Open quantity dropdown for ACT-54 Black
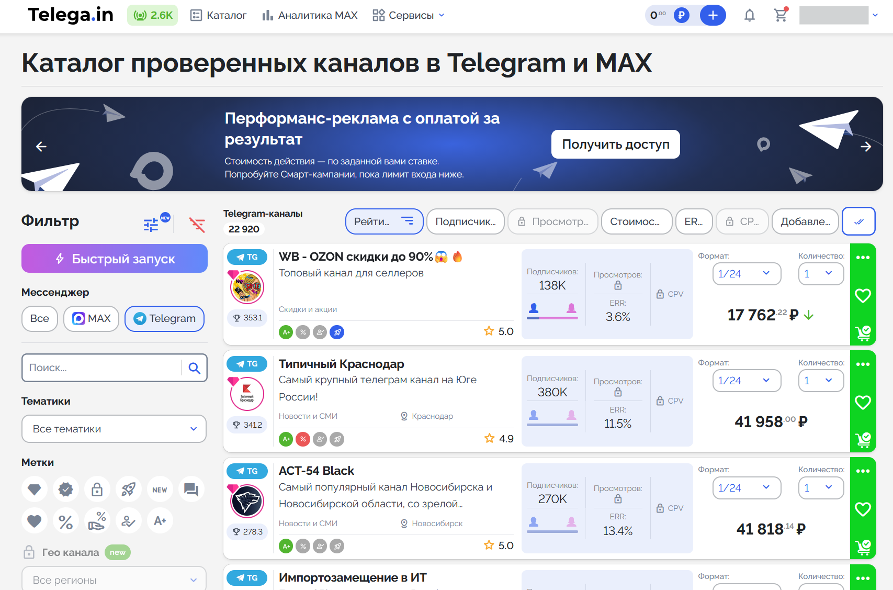 [x=821, y=488]
